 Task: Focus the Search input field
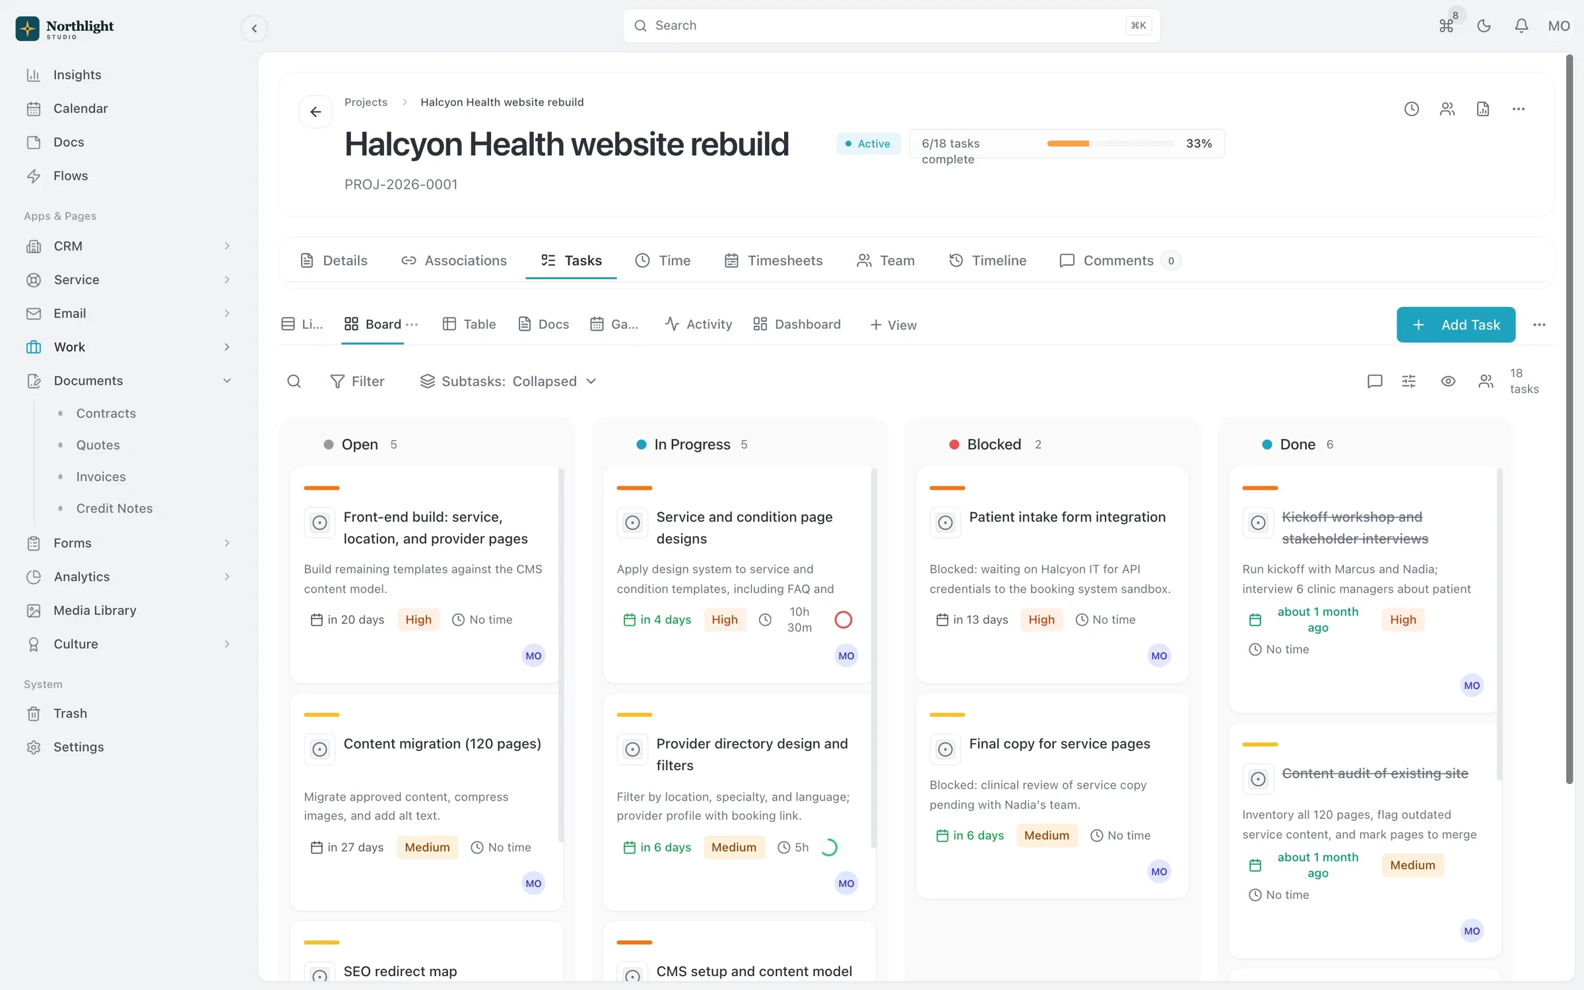point(892,26)
